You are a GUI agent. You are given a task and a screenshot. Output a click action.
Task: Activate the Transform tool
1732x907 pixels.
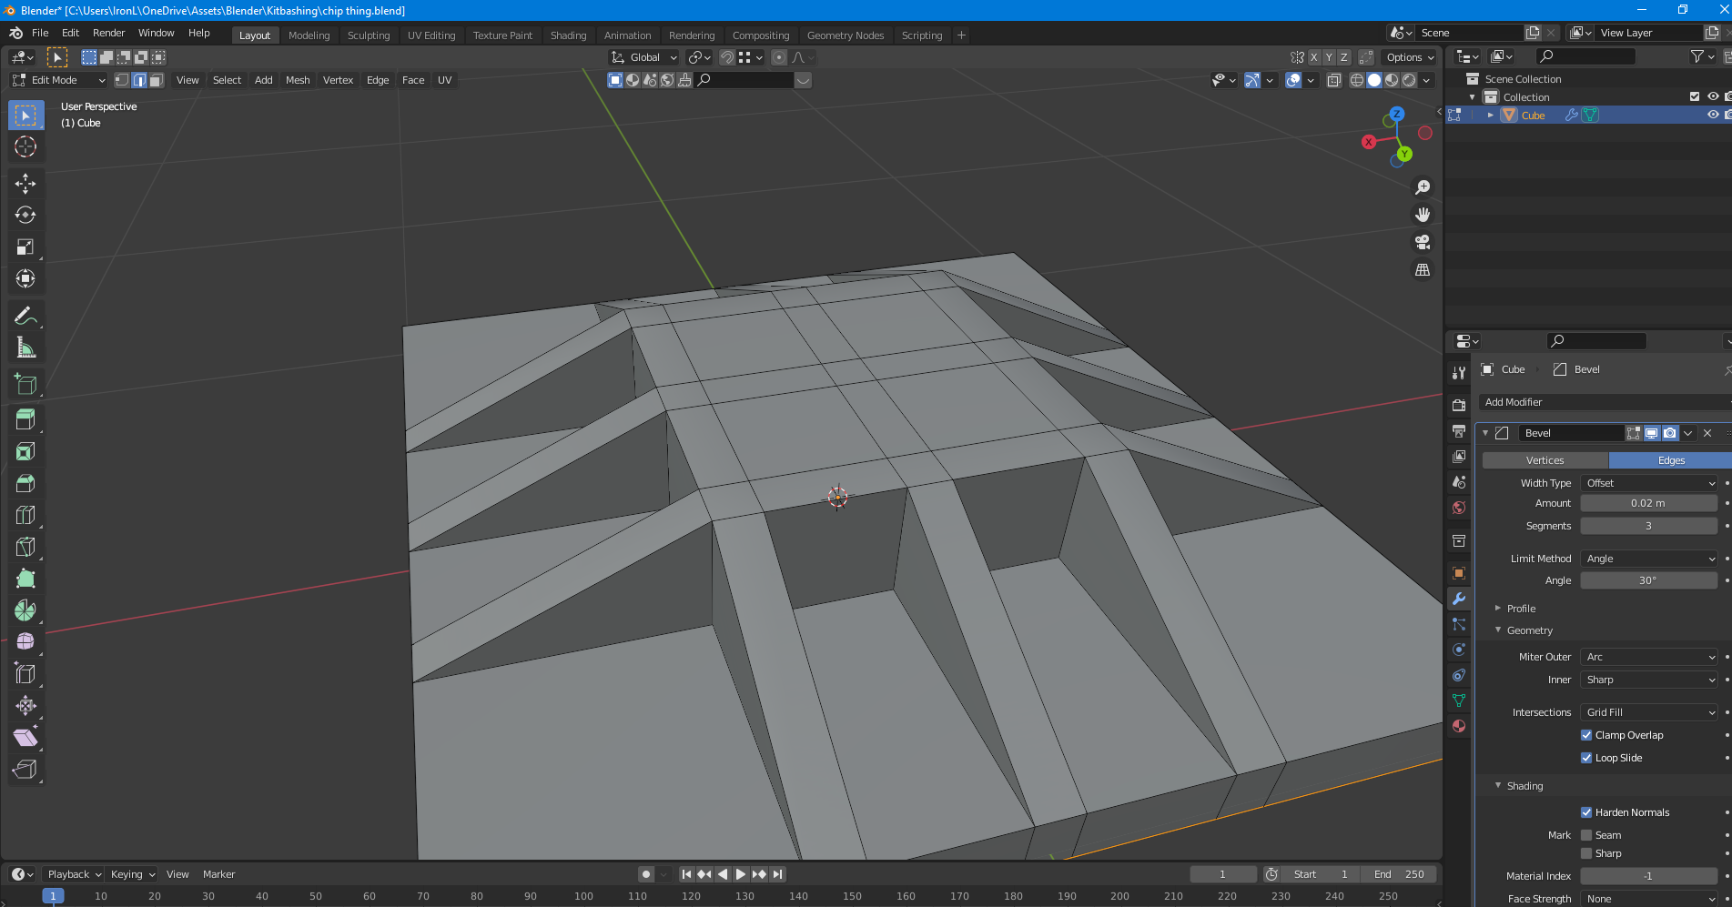point(25,278)
